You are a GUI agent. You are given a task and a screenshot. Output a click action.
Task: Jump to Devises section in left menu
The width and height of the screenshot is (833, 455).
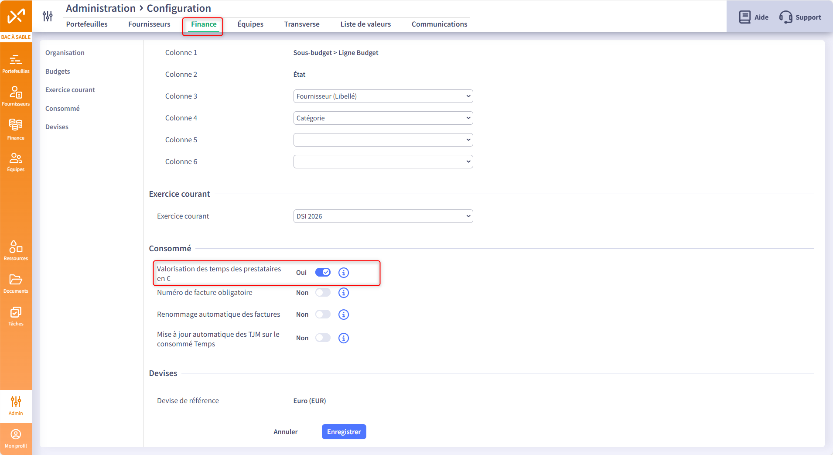click(57, 127)
